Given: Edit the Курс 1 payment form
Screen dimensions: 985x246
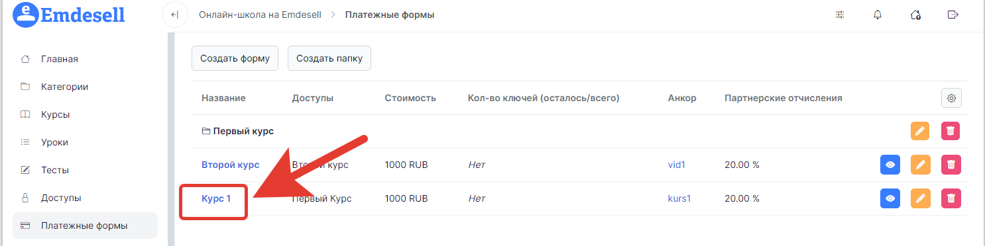Looking at the screenshot, I should coord(919,198).
